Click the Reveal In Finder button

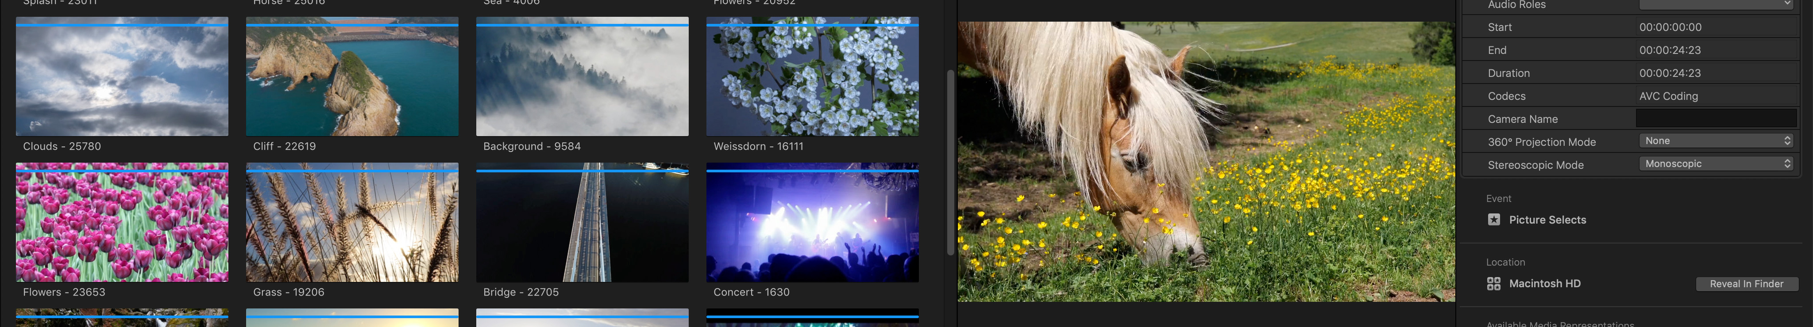[x=1746, y=284]
